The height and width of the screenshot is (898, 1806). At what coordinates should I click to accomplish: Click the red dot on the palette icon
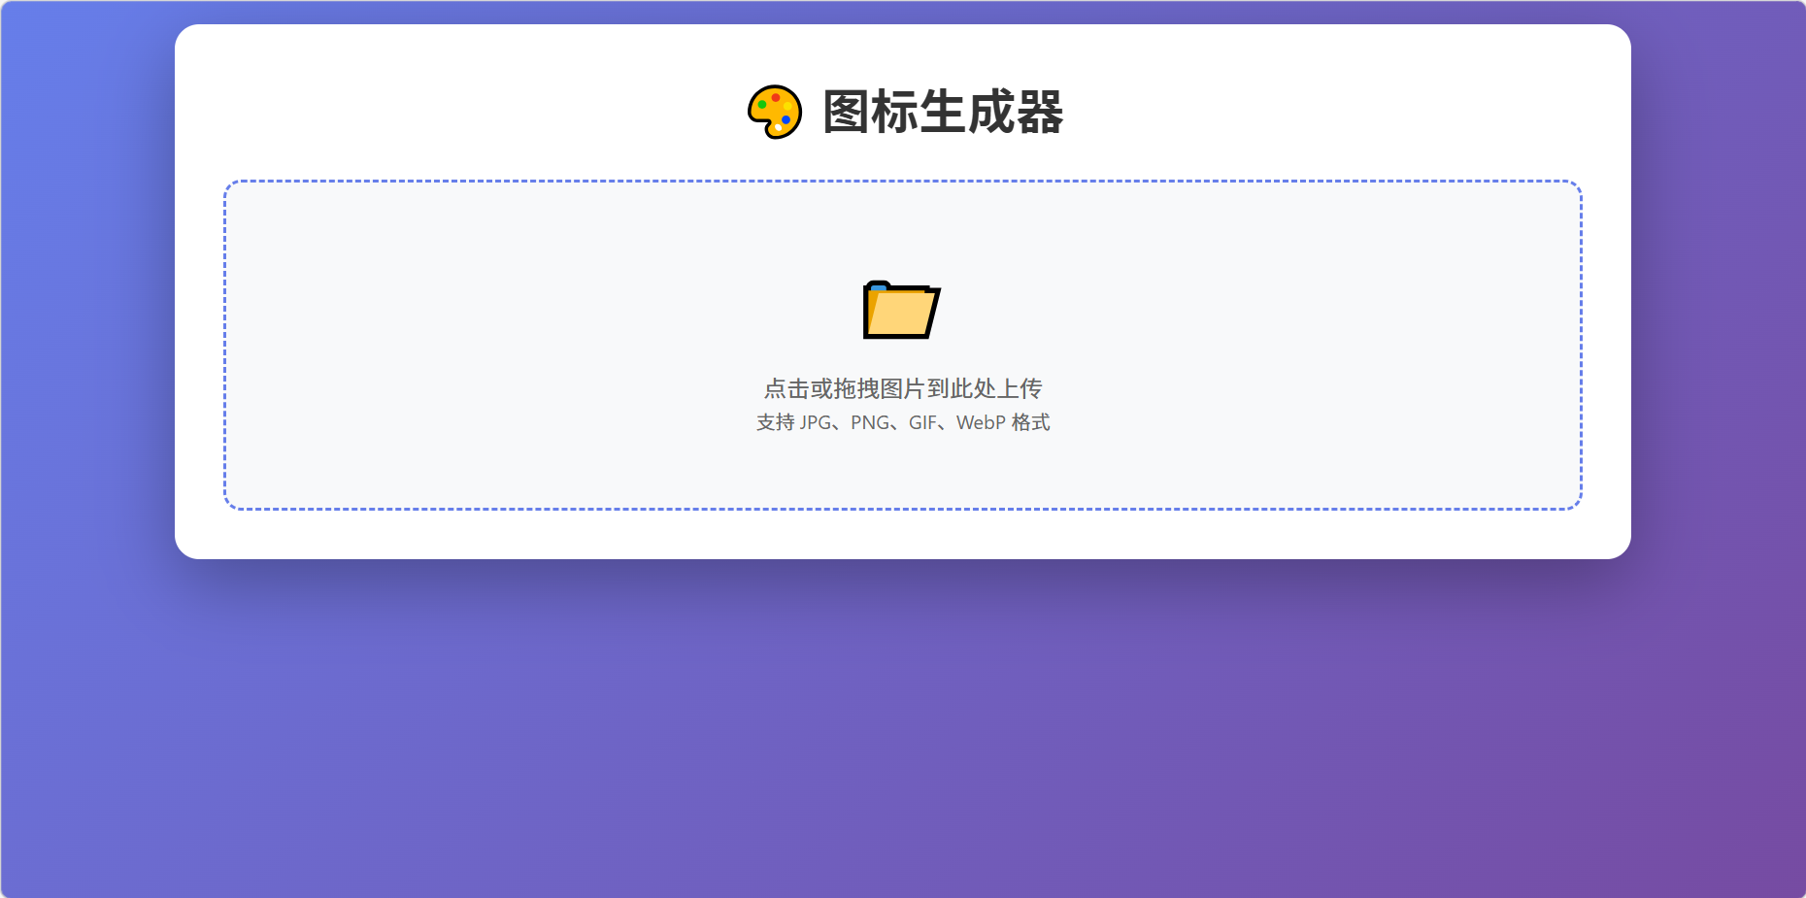[x=776, y=97]
